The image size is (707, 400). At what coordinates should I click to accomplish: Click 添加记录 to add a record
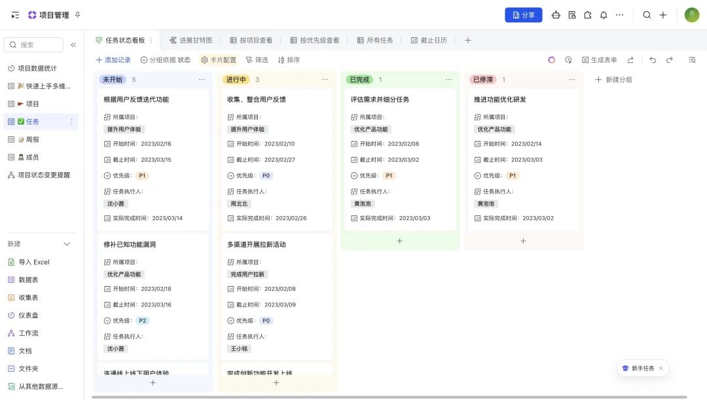[x=113, y=60]
